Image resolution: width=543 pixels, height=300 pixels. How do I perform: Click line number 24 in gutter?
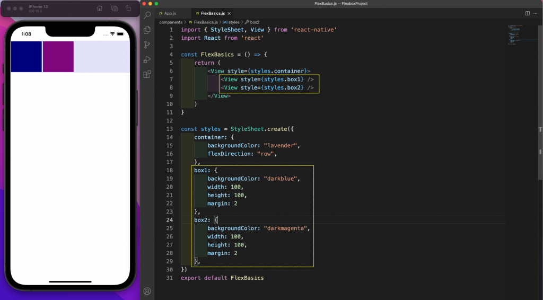click(x=169, y=220)
